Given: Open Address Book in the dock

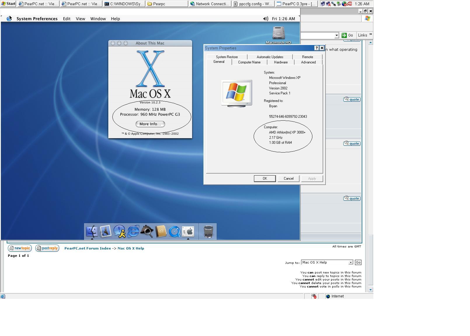Looking at the screenshot, I should pos(161,231).
